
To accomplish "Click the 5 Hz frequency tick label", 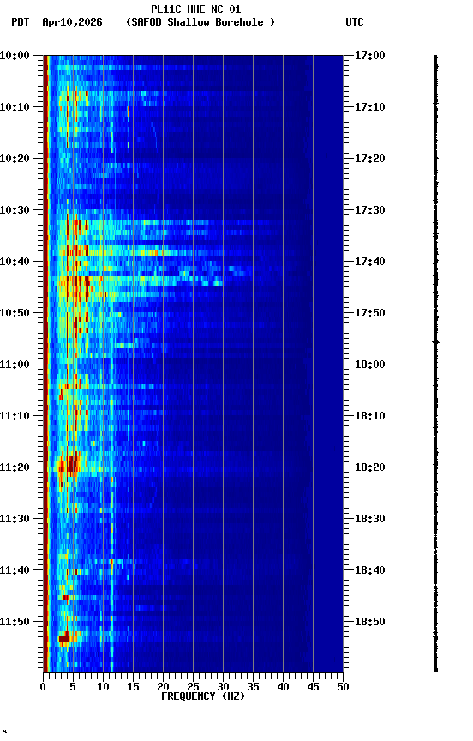I will point(73,687).
